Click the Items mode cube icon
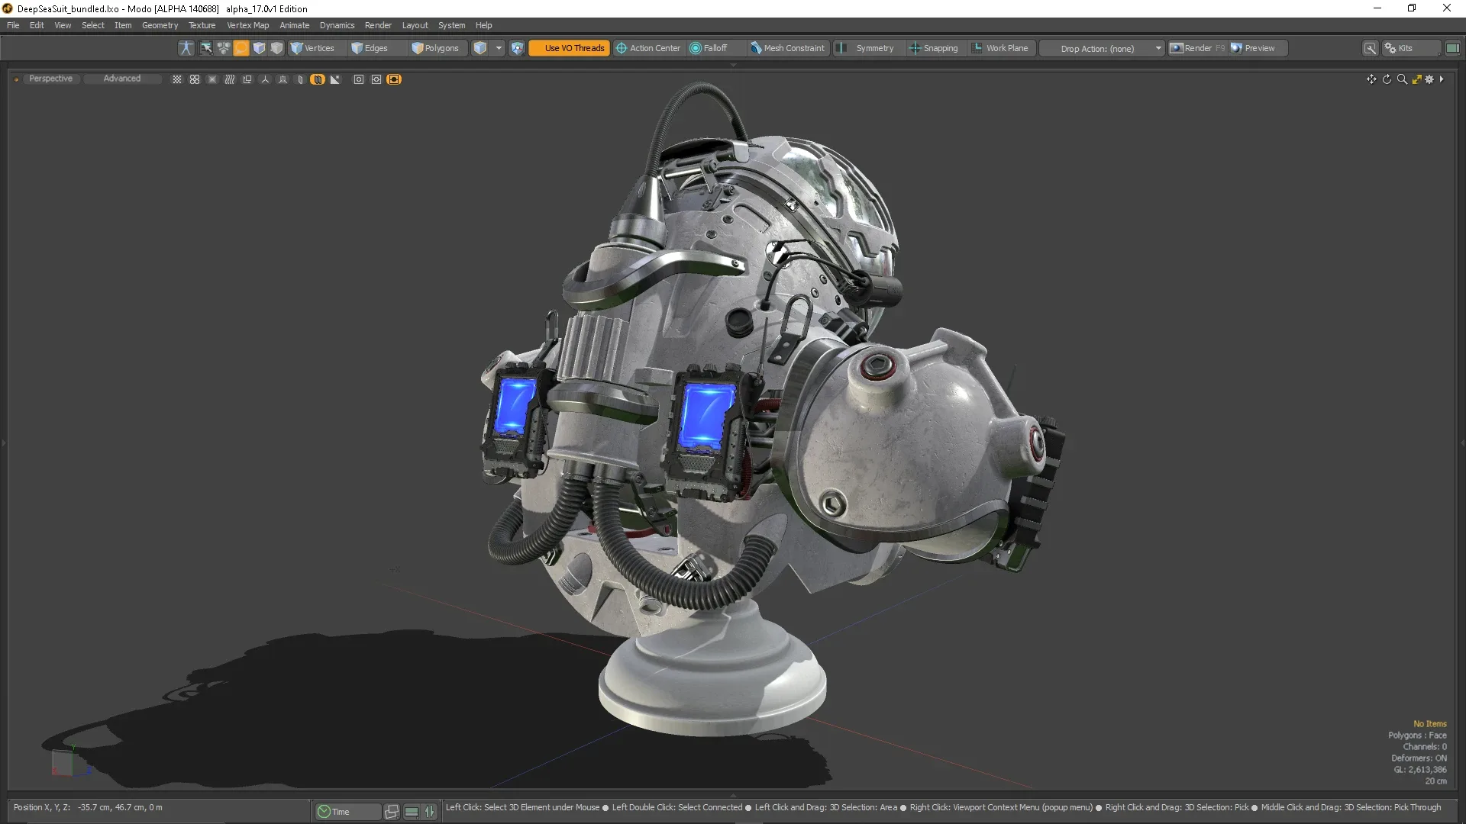The image size is (1466, 824). pos(480,48)
